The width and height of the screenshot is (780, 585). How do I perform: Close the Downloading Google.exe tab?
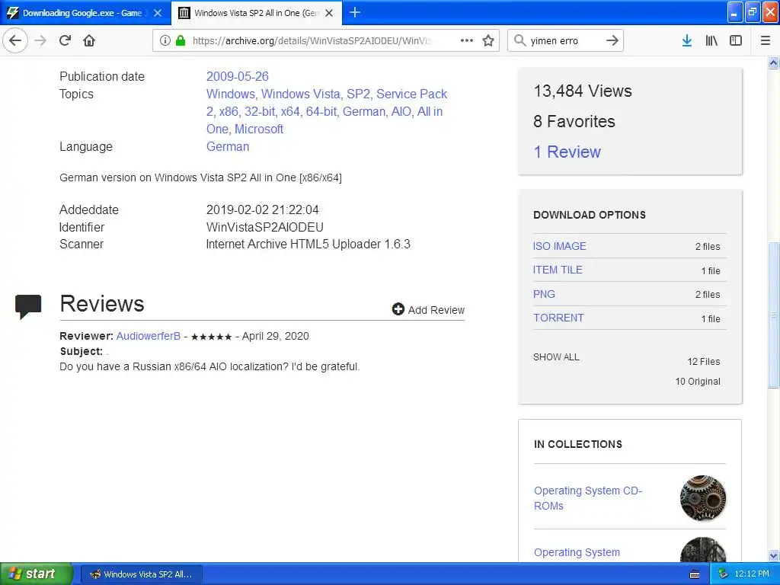(x=158, y=13)
